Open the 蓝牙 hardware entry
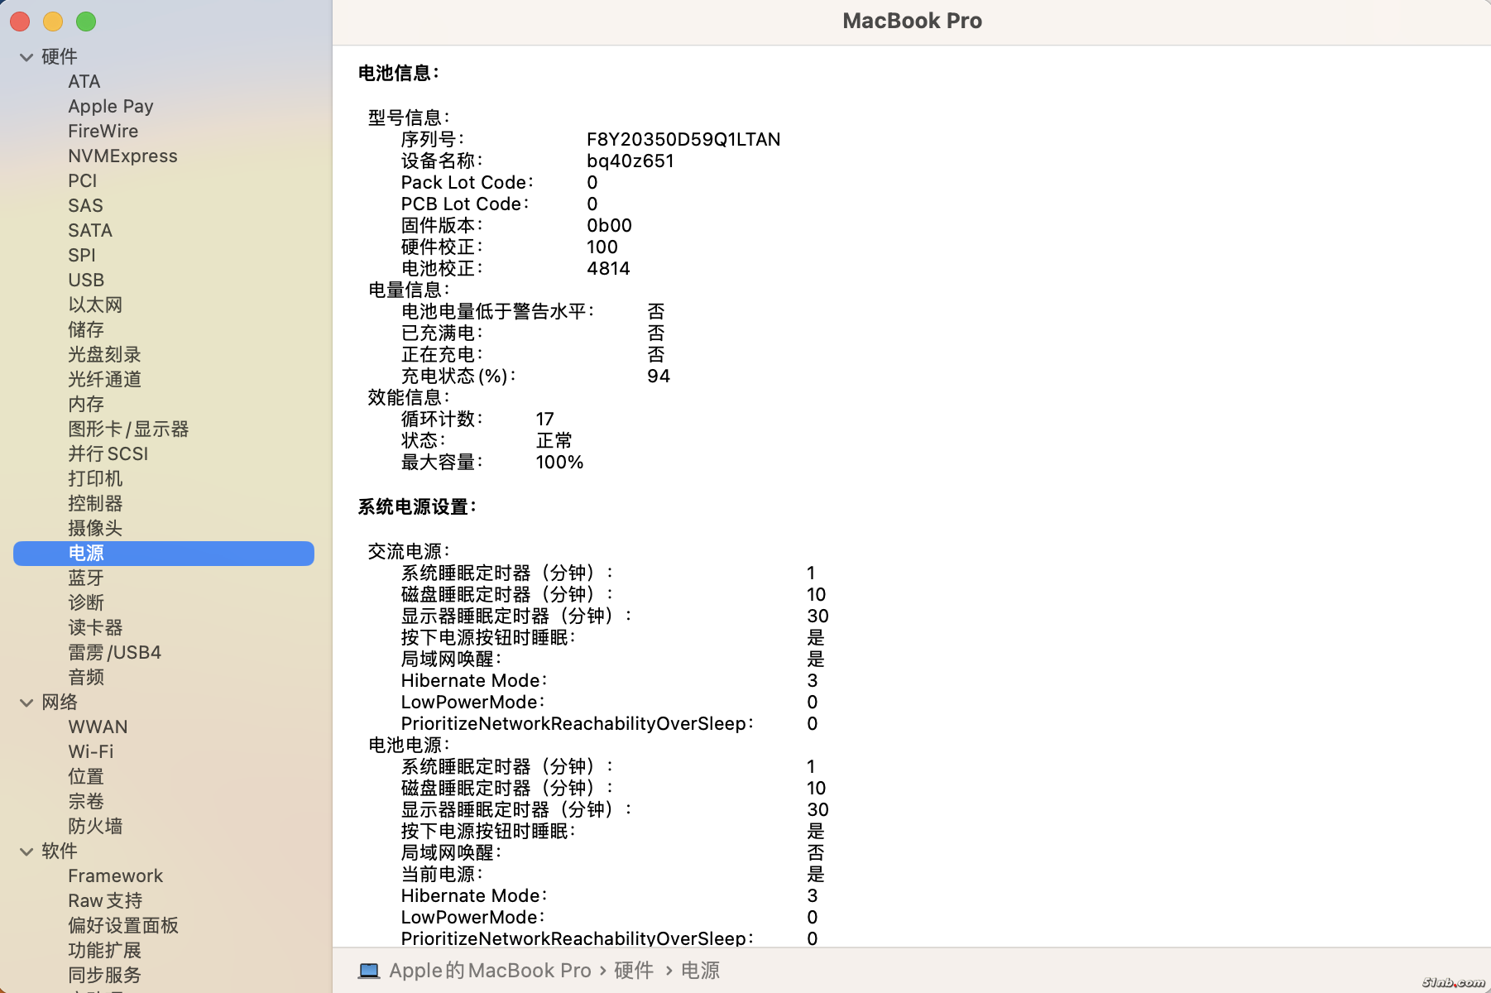This screenshot has width=1491, height=993. coord(86,578)
